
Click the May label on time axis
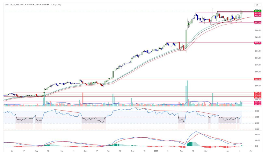click(x=251, y=151)
